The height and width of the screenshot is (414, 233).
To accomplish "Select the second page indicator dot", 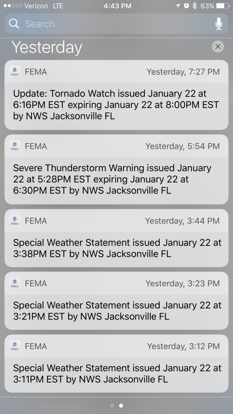I will (x=121, y=406).
